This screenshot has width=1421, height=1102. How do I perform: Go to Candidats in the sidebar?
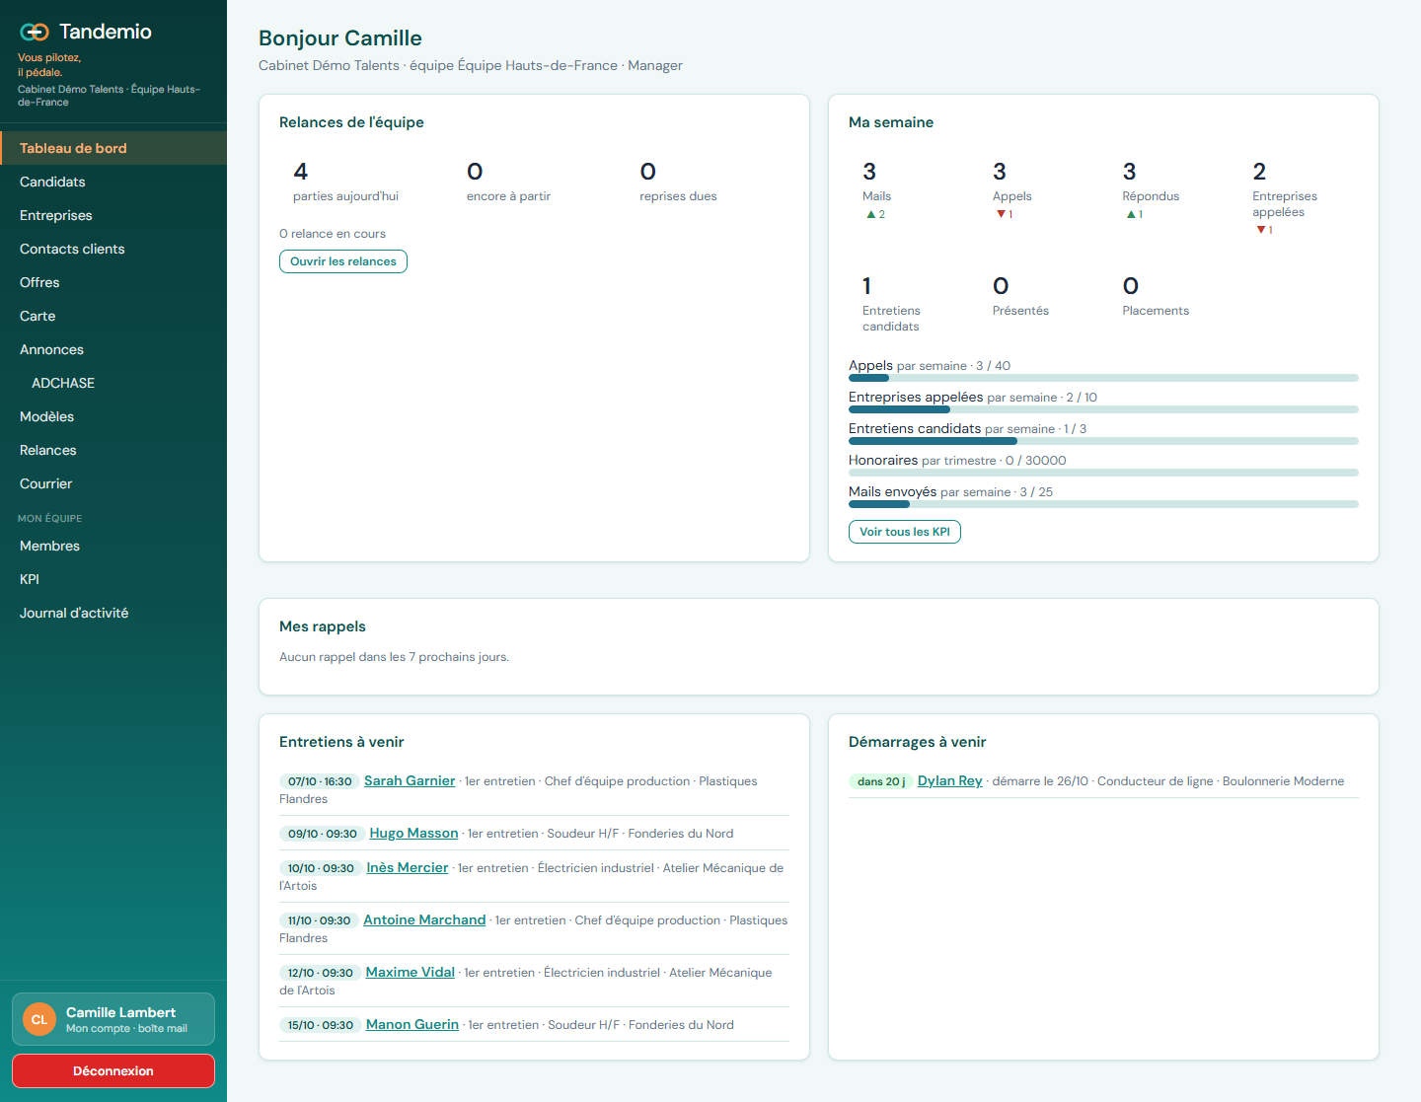(113, 182)
